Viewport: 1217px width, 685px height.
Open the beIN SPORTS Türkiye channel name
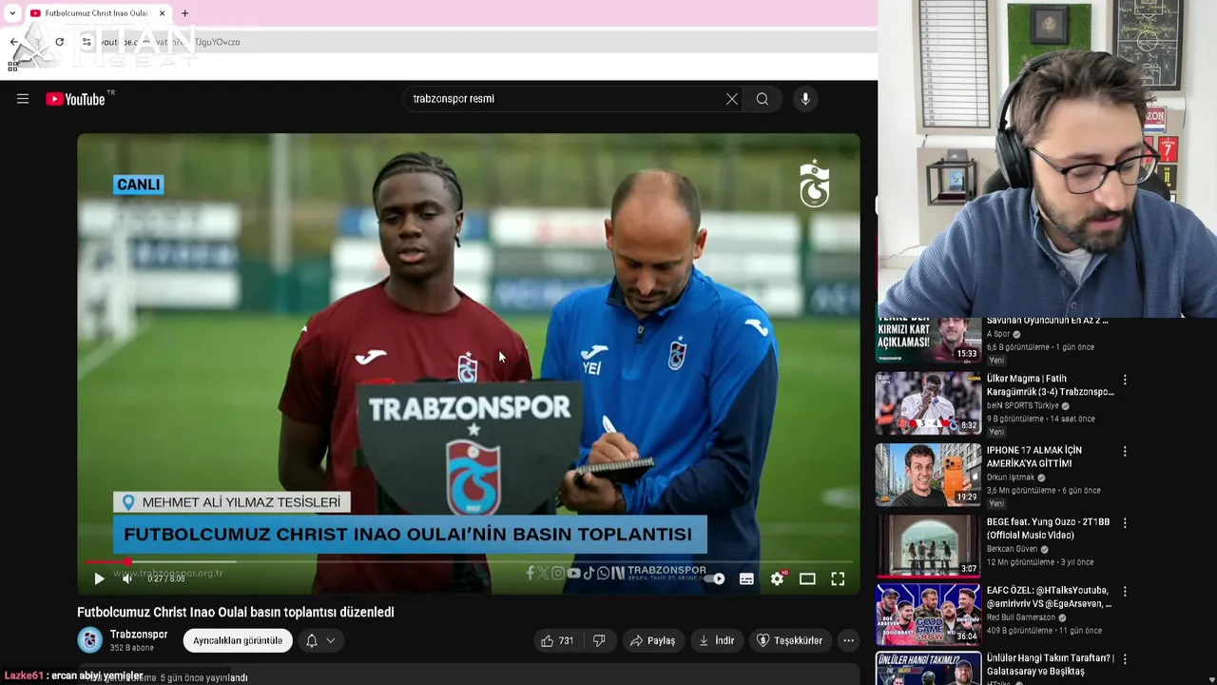(x=1023, y=405)
